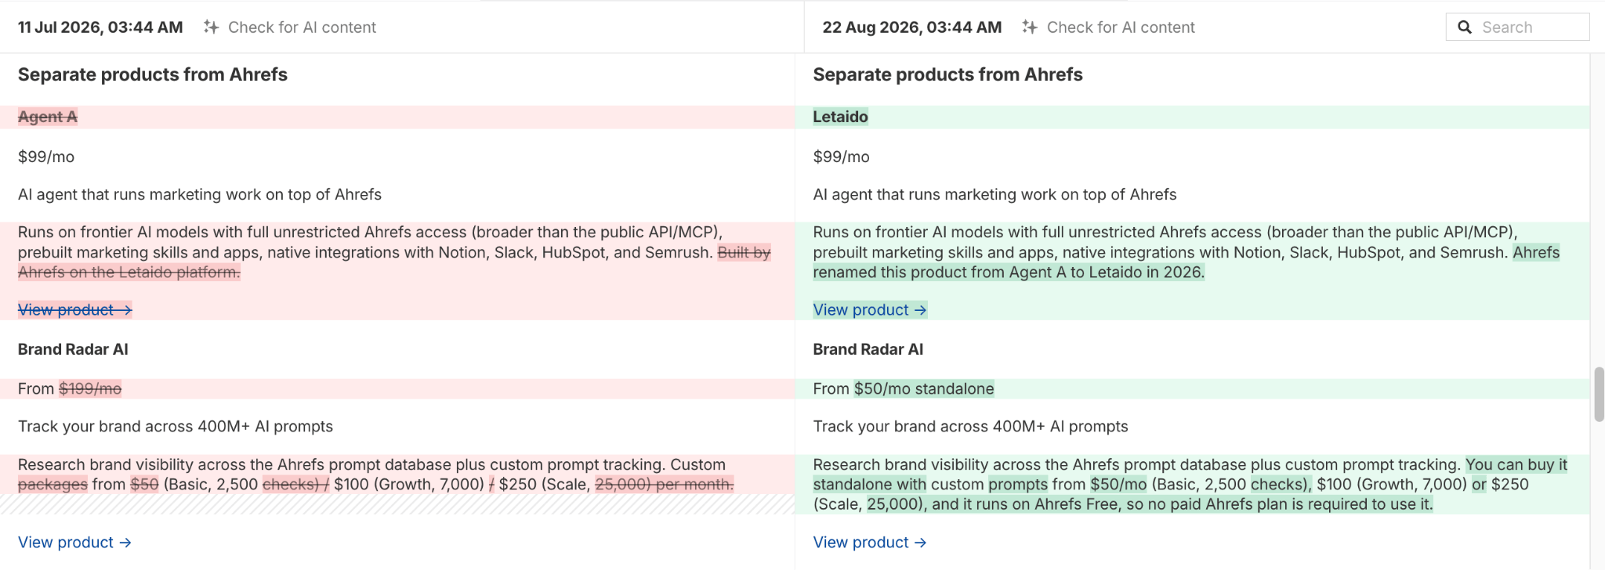Click the right '$99/mo' price text
Image resolution: width=1605 pixels, height=570 pixels.
841,157
